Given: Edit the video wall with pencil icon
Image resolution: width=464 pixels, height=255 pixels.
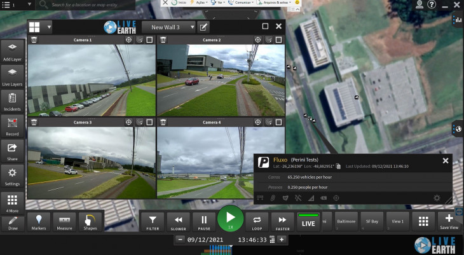Looking at the screenshot, I should coord(203,27).
